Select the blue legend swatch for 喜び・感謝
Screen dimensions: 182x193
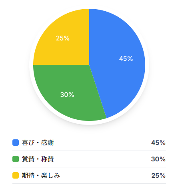16,143
